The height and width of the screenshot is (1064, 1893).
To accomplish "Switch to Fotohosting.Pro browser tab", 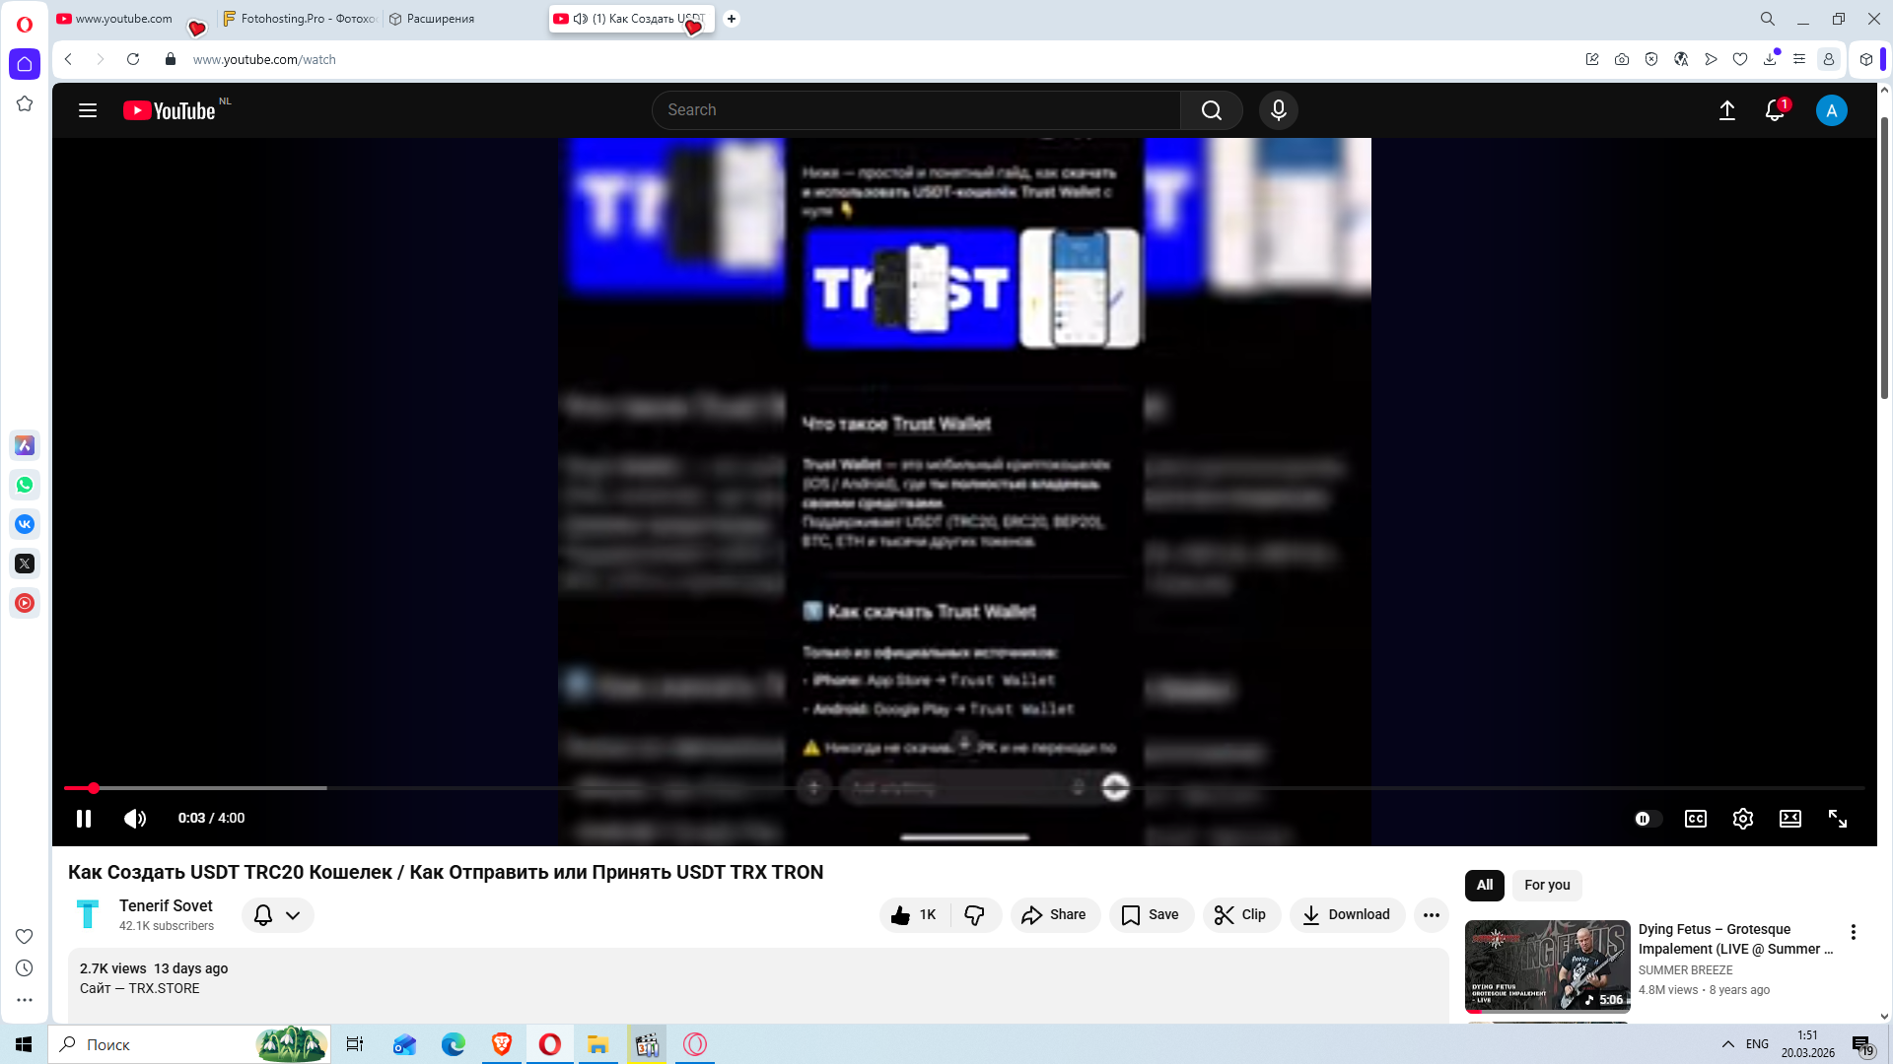I will click(x=300, y=19).
